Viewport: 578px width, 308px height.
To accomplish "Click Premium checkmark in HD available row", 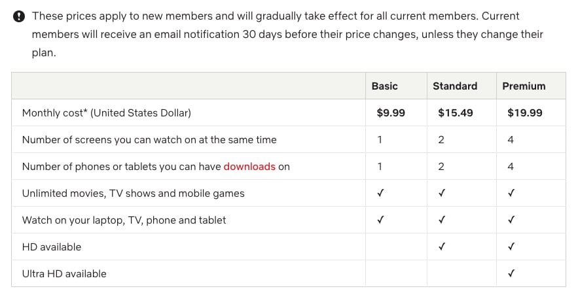I will (511, 247).
